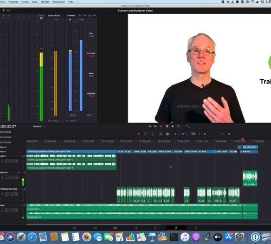Open the Timeline 1 dropdown
Image resolution: width=271 pixels, height=244 pixels.
tap(39, 126)
